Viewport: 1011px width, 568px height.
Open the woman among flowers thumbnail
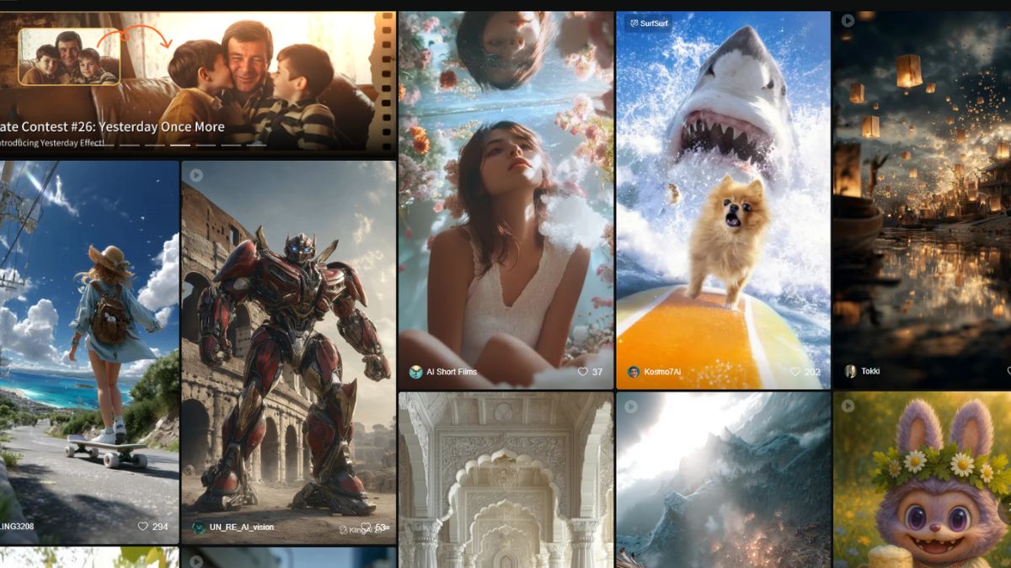click(505, 200)
